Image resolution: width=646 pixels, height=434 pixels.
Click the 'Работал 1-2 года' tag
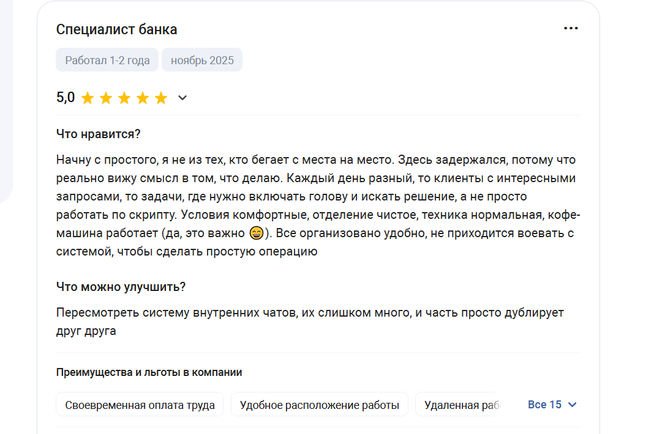[x=107, y=61]
